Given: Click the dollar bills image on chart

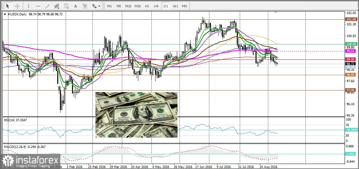Looking at the screenshot, I should pos(136,115).
